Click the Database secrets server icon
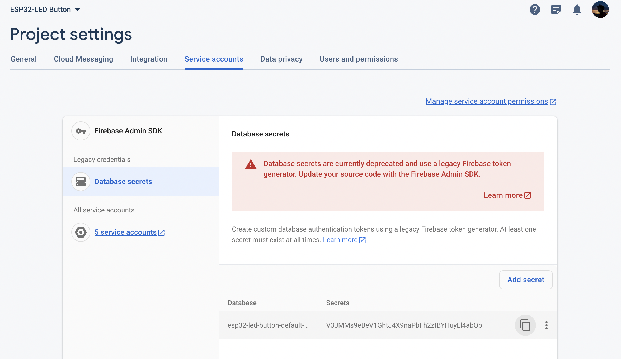Image resolution: width=621 pixels, height=359 pixels. (81, 182)
